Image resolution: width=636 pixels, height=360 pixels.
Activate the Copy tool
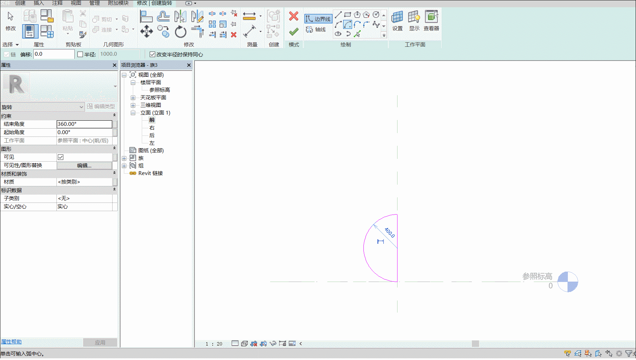coord(163,32)
